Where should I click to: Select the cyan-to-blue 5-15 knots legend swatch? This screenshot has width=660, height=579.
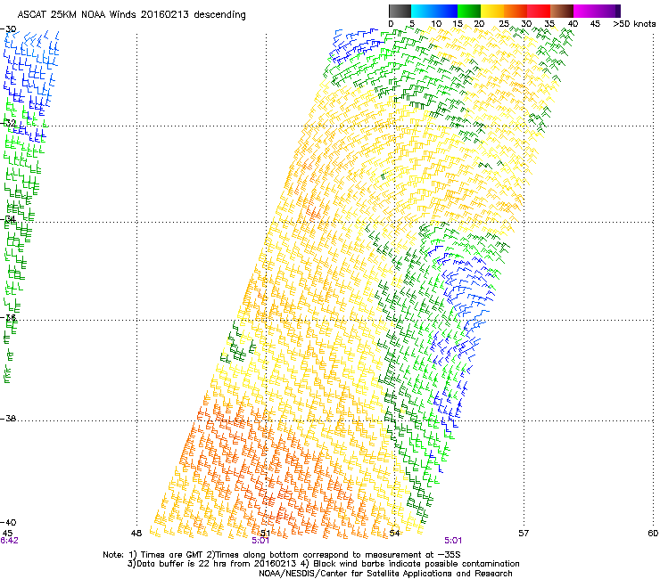(434, 11)
